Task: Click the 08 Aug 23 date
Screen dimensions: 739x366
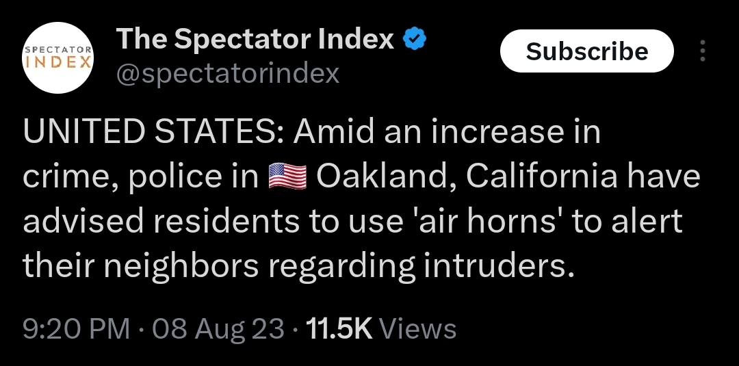Action: 218,329
